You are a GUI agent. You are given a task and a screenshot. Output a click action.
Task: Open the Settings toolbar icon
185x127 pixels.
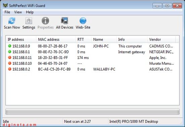click(x=29, y=21)
